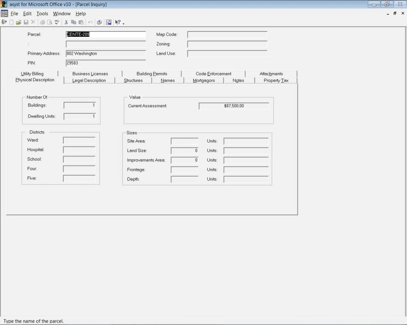Click the map picture toolbar icon
This screenshot has height=325, width=407.
(109, 22)
